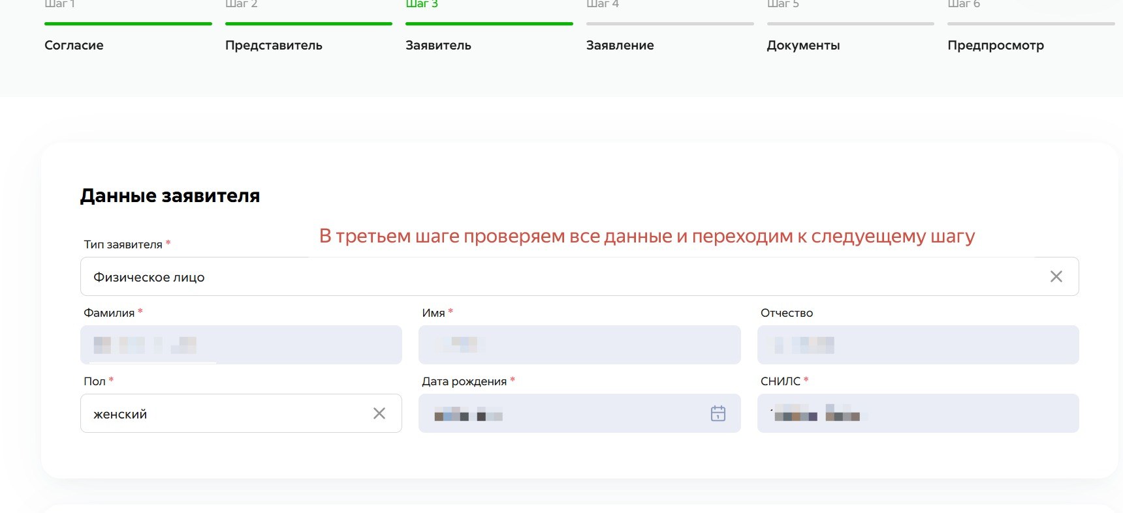Go to step 'Заявление'

pyautogui.click(x=620, y=45)
